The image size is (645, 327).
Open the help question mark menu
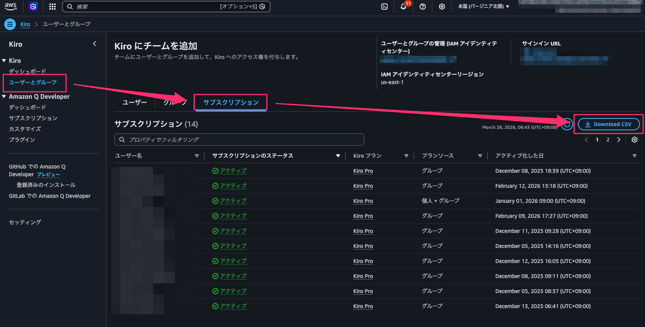point(423,7)
